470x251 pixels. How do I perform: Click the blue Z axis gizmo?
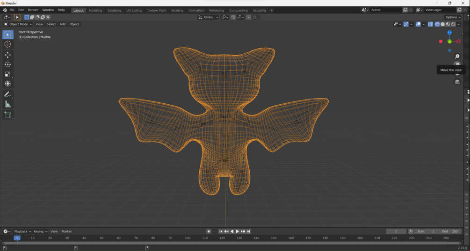[449, 32]
